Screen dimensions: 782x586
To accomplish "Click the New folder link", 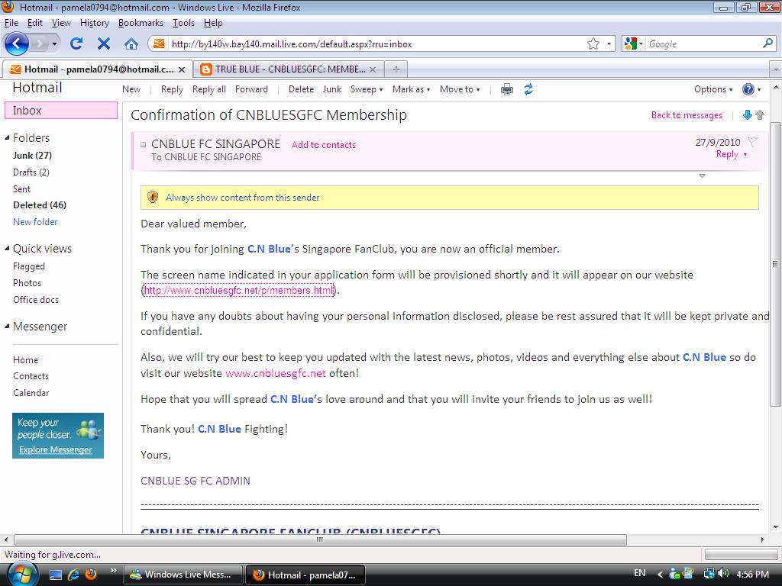I will 35,222.
